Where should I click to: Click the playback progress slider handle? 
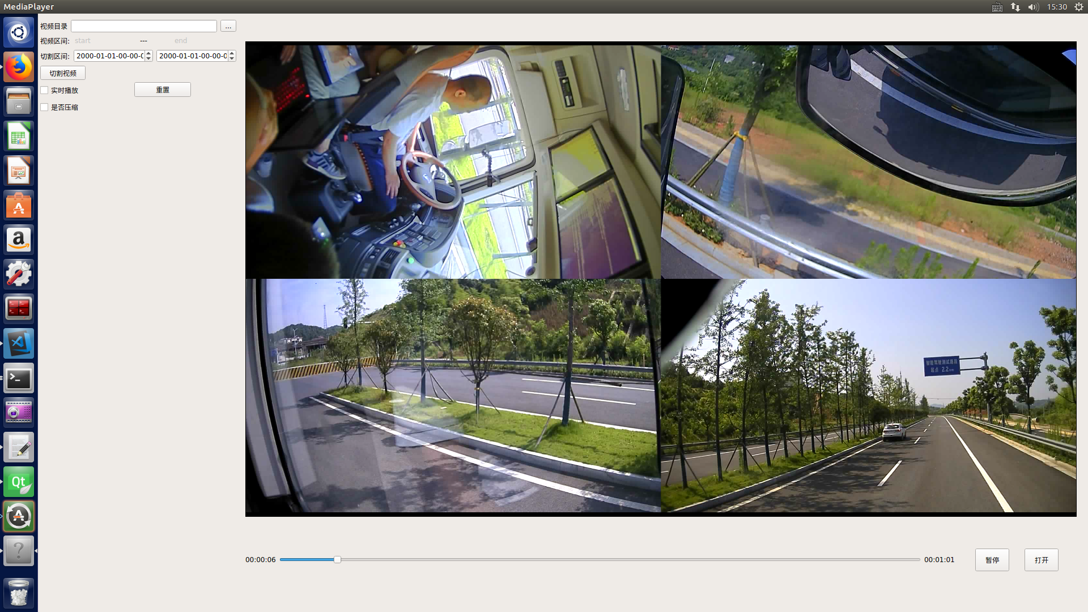pyautogui.click(x=337, y=559)
